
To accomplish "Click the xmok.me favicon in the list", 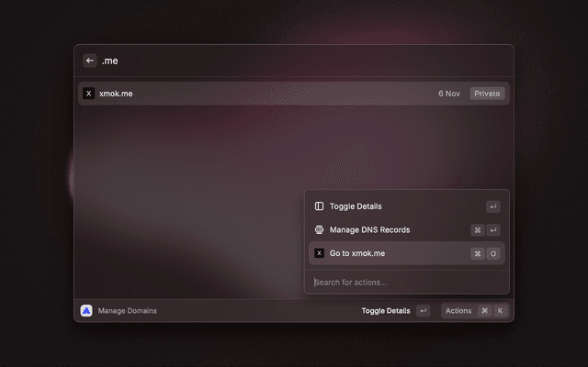I will tap(89, 94).
